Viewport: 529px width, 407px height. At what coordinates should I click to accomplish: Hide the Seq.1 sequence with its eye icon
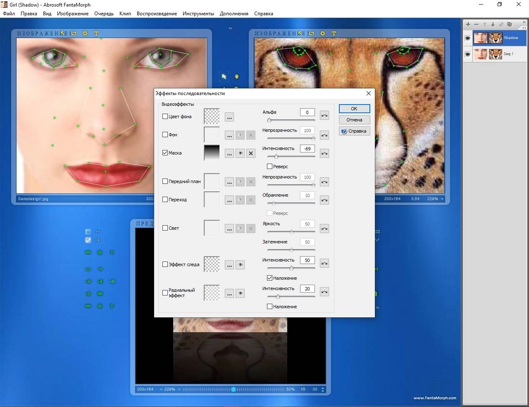467,54
